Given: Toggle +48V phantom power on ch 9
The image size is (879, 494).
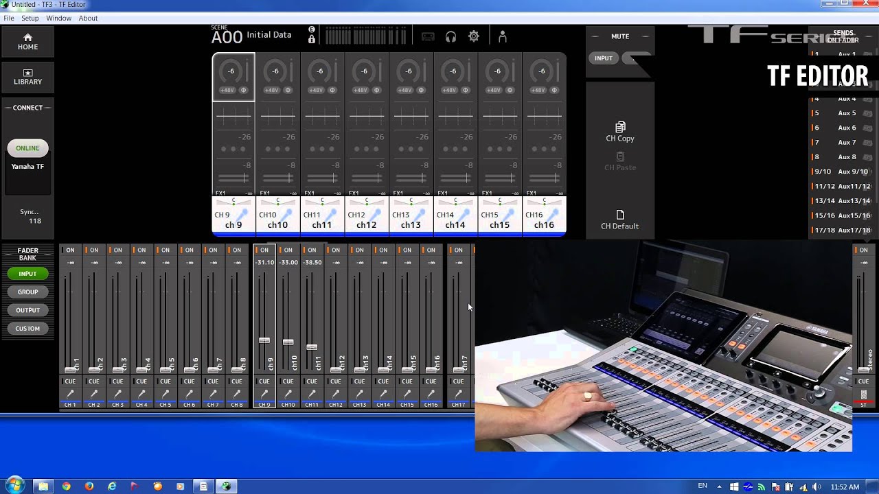Looking at the screenshot, I should pyautogui.click(x=227, y=91).
